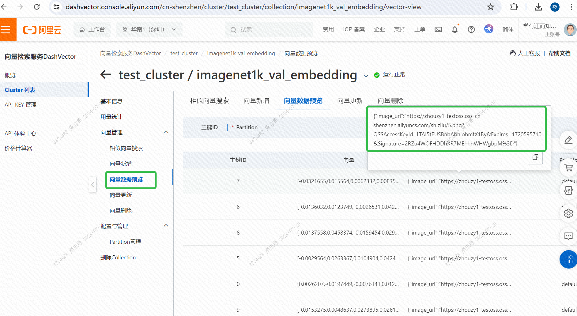
Task: Open the notifications bell
Action: click(x=455, y=29)
